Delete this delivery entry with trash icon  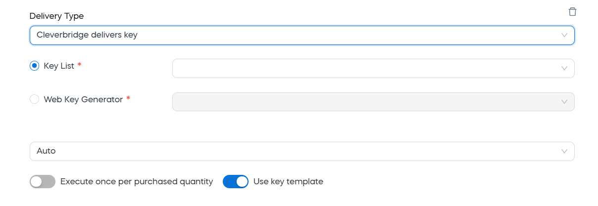click(572, 12)
